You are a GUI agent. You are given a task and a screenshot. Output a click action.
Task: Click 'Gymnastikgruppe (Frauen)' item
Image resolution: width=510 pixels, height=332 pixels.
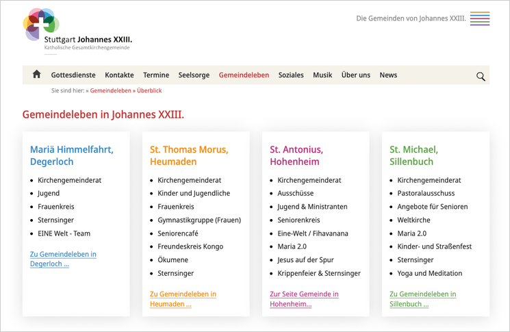[199, 220]
